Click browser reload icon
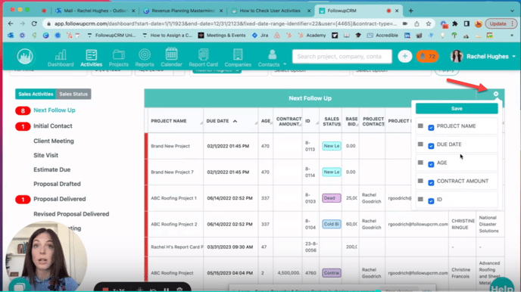The height and width of the screenshot is (292, 521). pos(34,23)
